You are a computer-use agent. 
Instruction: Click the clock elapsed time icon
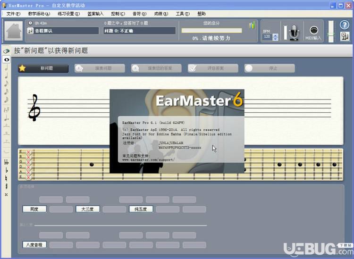(x=30, y=23)
